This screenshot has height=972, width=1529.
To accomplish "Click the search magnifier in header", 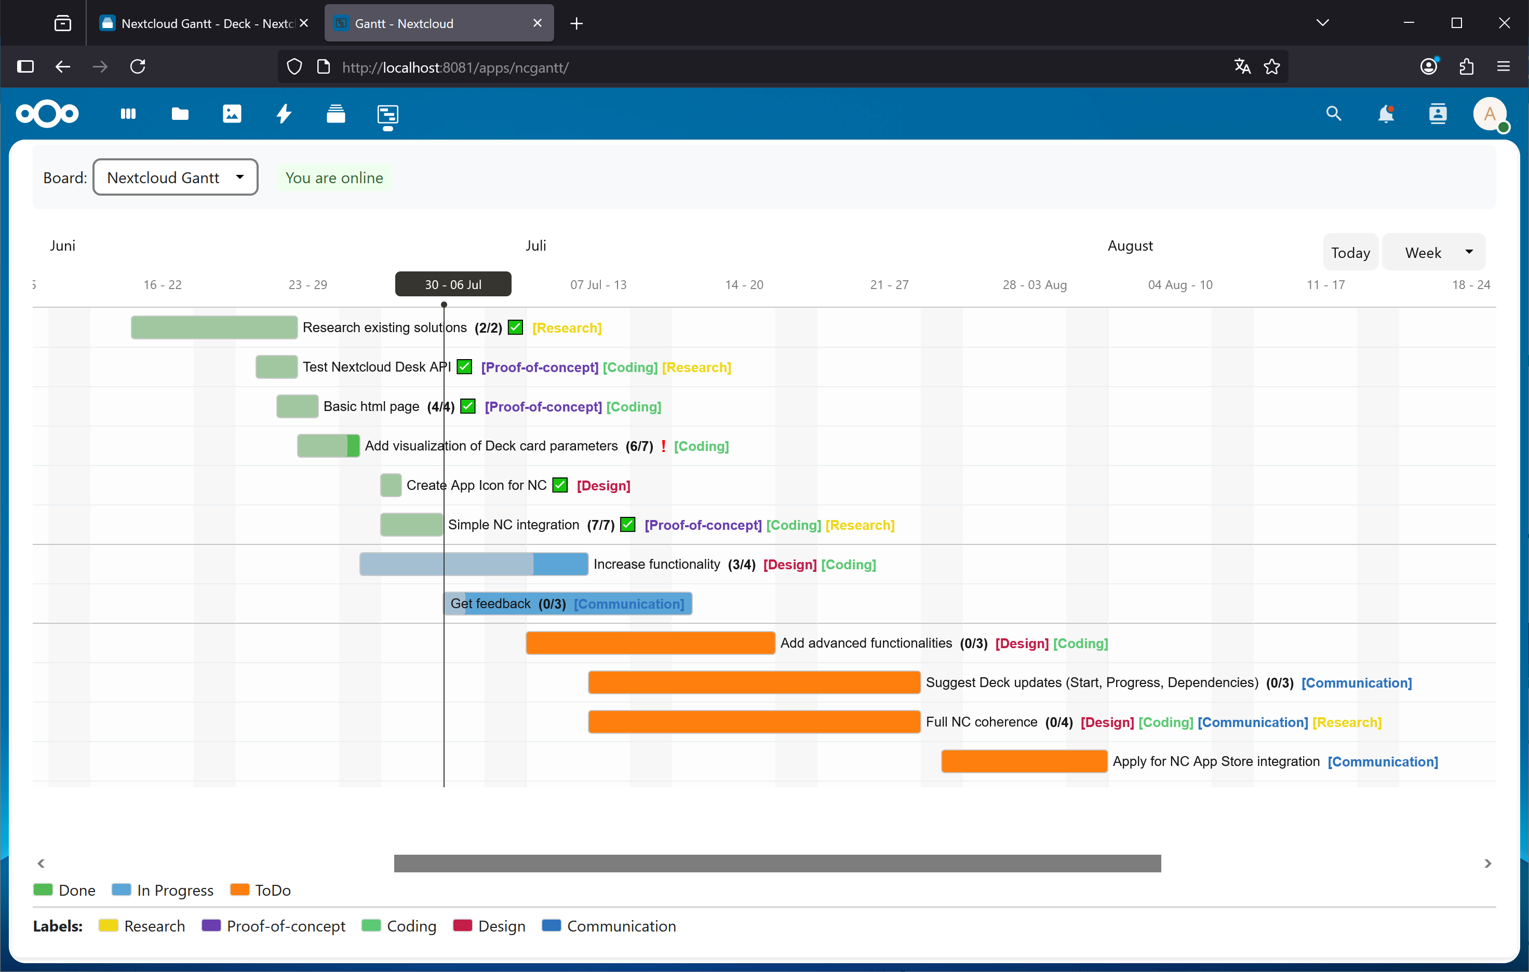I will tap(1333, 114).
